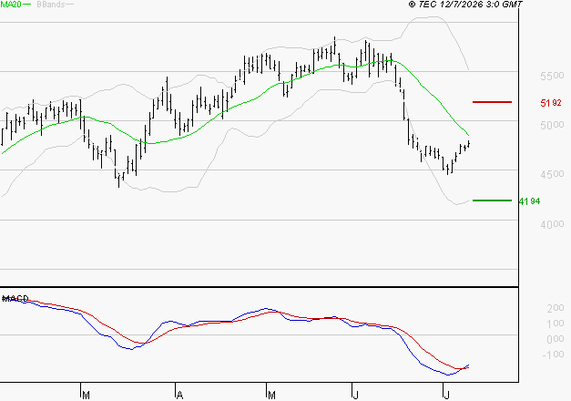Click the 200 MACD axis label
Screen dimensions: 571x401
coord(556,308)
